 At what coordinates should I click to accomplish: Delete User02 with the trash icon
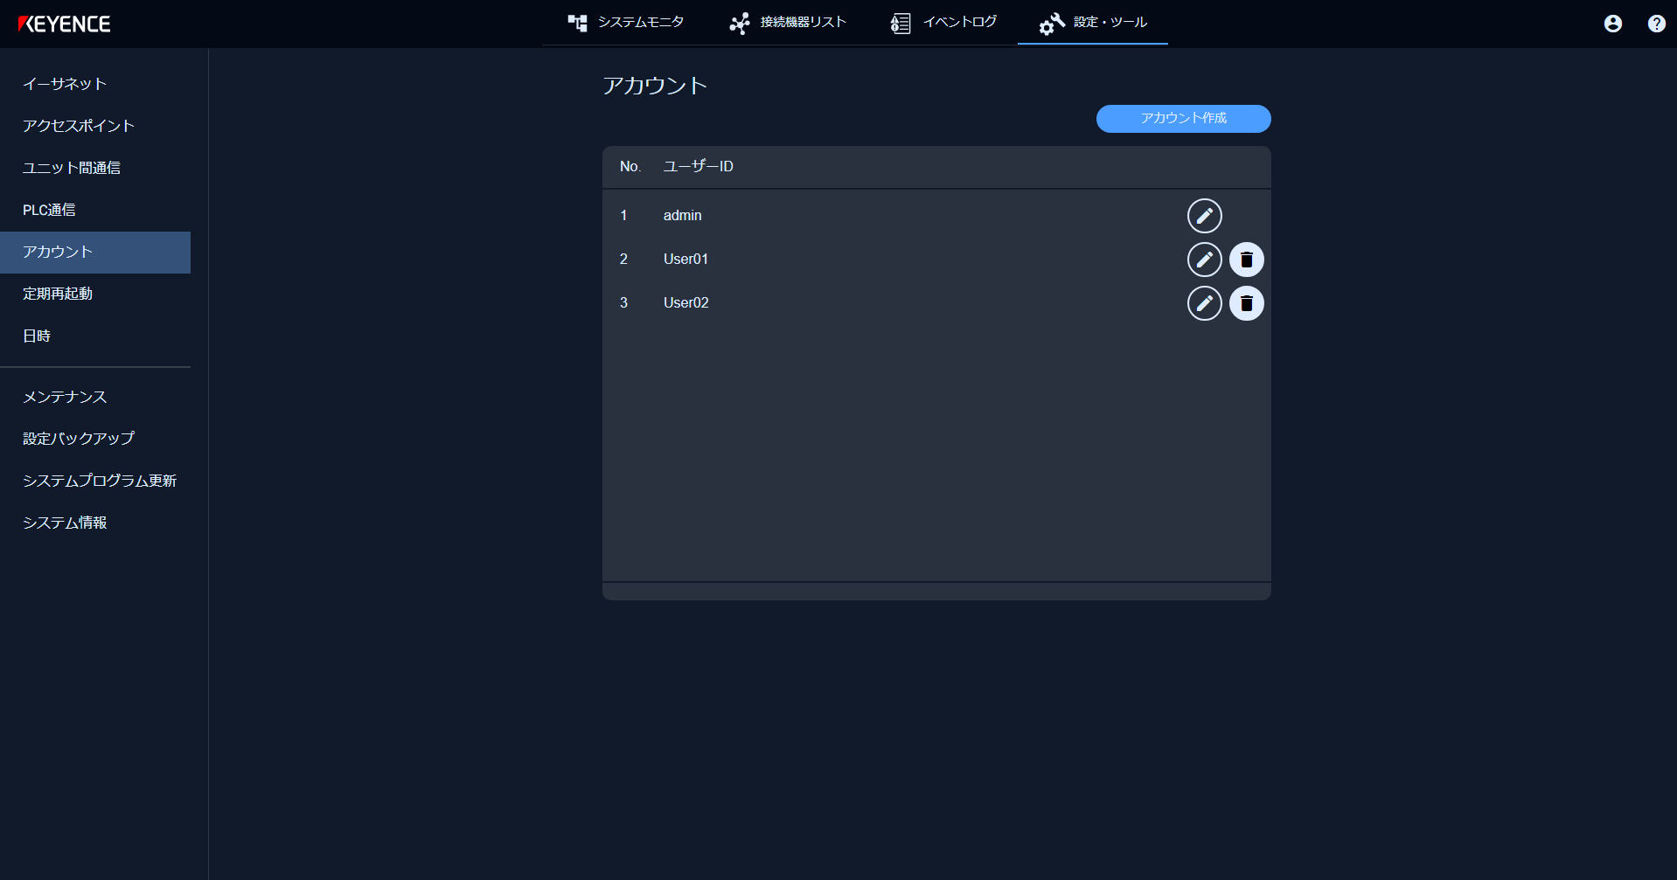pos(1246,302)
